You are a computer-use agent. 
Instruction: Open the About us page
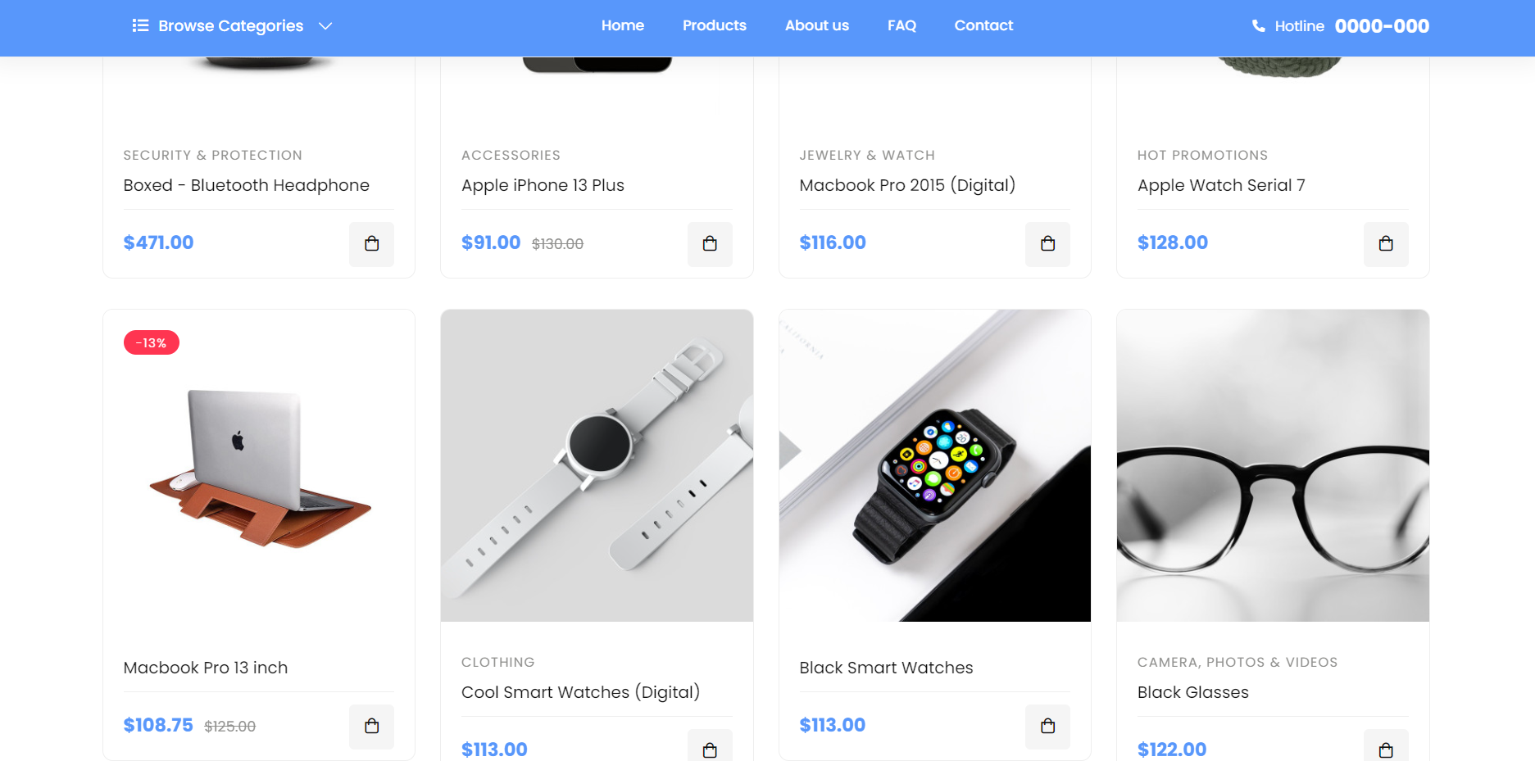817,25
